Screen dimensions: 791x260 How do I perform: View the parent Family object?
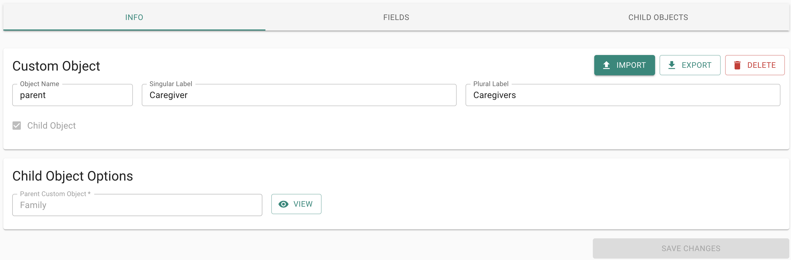[x=296, y=204]
